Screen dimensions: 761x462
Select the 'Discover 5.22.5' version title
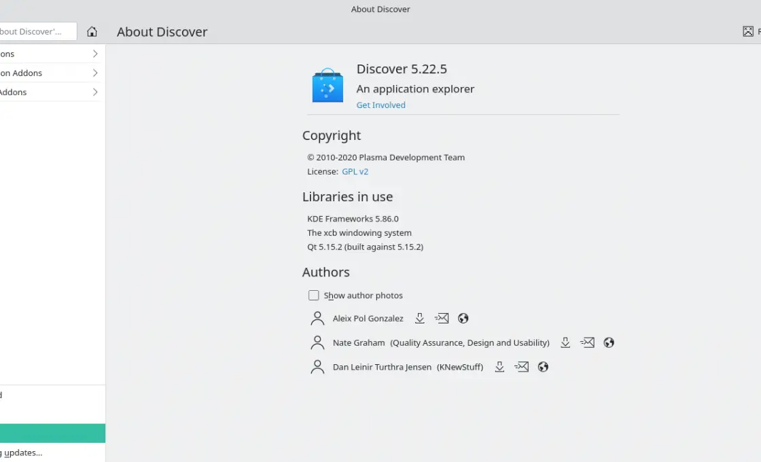point(402,69)
